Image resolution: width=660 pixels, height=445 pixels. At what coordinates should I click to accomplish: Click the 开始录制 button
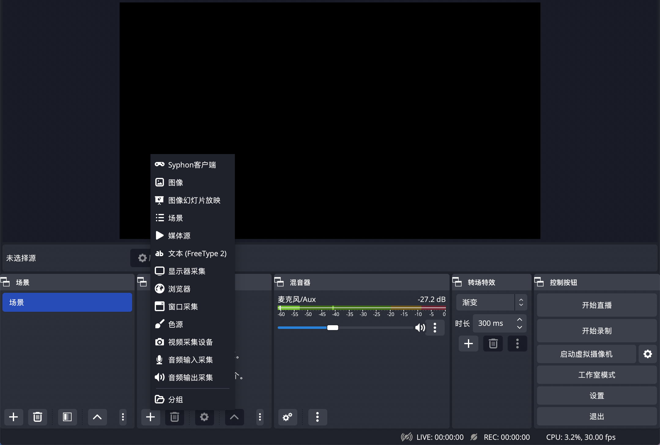pos(597,331)
